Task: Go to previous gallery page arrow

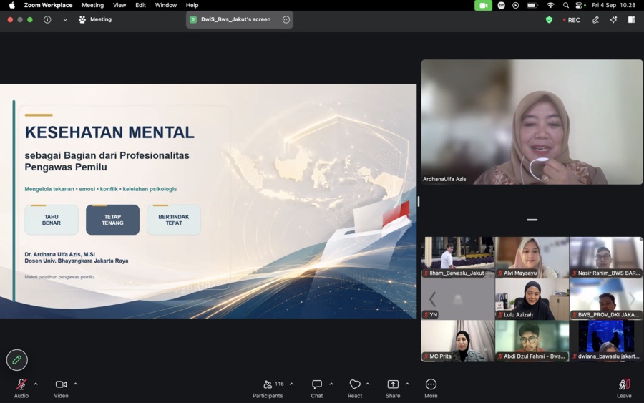Action: (x=432, y=299)
